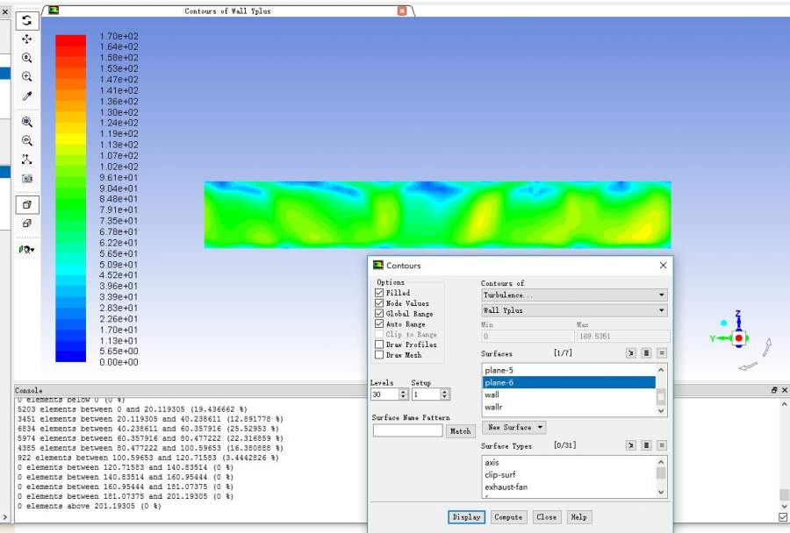
Task: Click the Surface Types list scroll-up arrow
Action: pos(661,462)
